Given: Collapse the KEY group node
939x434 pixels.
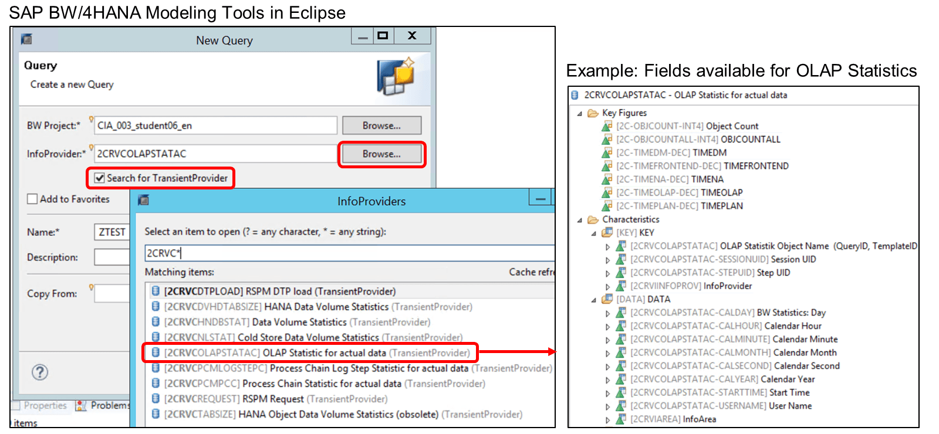Looking at the screenshot, I should tap(594, 233).
